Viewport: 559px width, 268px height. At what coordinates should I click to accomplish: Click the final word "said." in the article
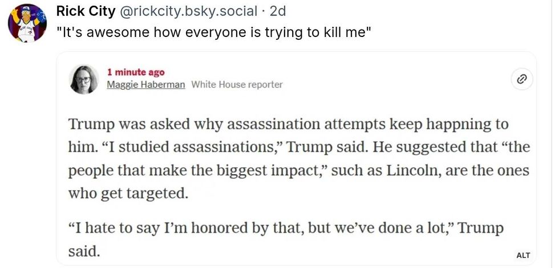(84, 251)
